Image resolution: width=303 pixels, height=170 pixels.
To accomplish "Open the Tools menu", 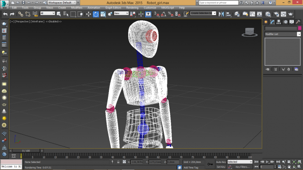I will tap(25, 8).
